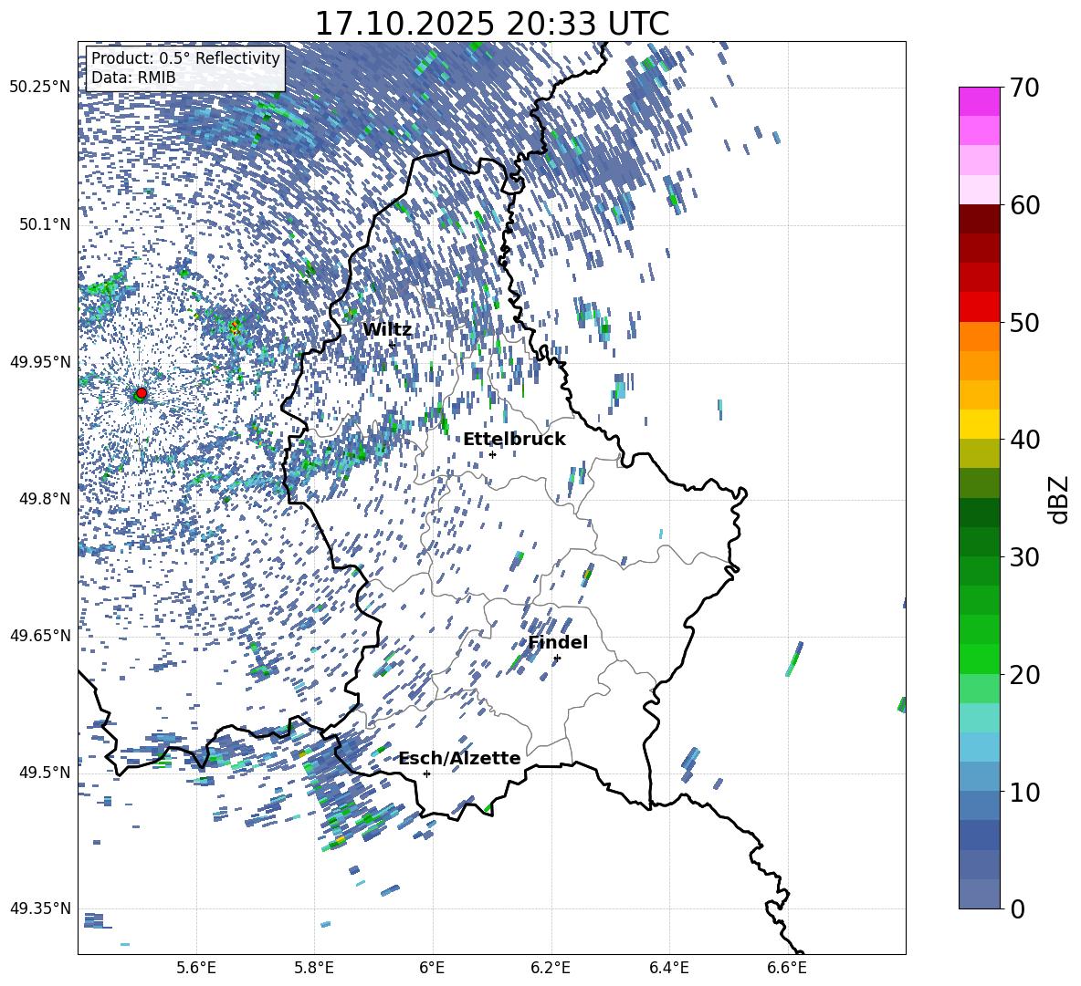
Task: Click the 10 tick label on colorbar
Action: (1024, 793)
